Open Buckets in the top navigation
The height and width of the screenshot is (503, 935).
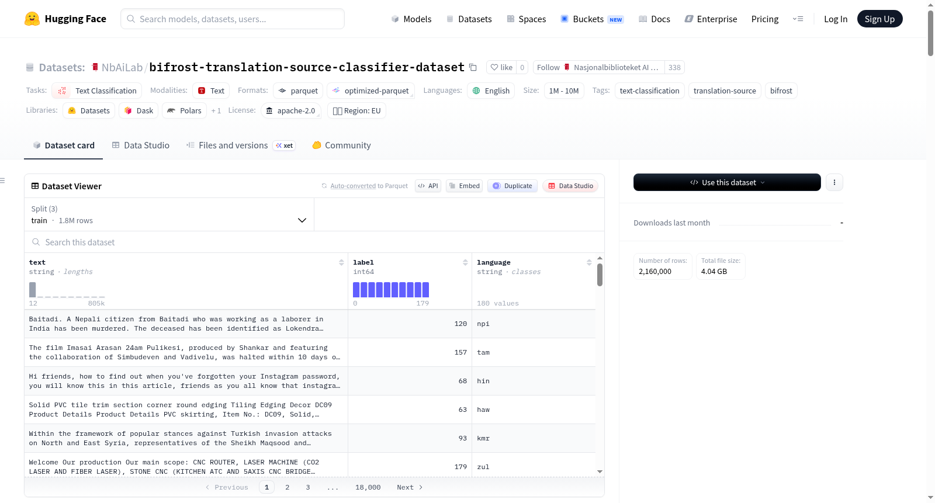592,19
